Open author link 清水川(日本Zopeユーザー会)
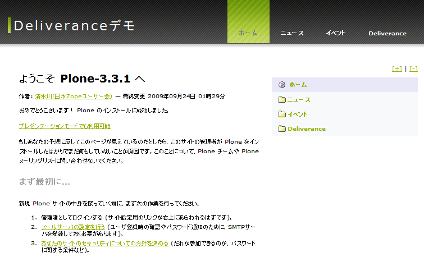This screenshot has width=424, height=257. 74,96
